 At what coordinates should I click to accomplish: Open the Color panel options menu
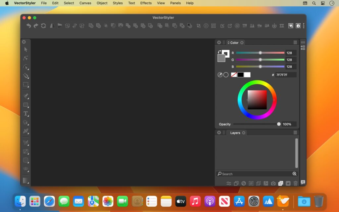pyautogui.click(x=295, y=42)
